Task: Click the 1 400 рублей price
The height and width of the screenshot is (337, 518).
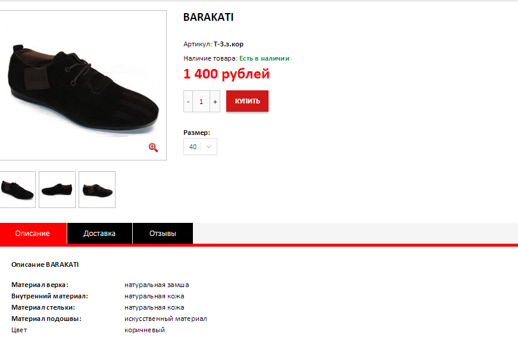Action: (227, 74)
